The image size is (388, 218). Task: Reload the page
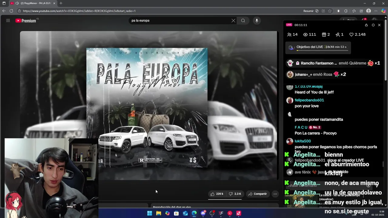pos(11,11)
